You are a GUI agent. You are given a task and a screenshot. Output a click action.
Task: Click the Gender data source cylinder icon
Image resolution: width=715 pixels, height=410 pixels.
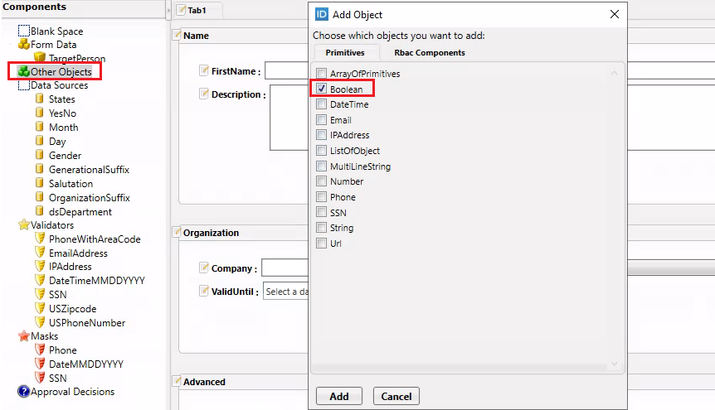(x=40, y=155)
